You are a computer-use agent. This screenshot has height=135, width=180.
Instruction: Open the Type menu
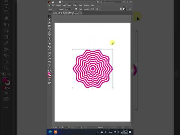pos(64,5)
